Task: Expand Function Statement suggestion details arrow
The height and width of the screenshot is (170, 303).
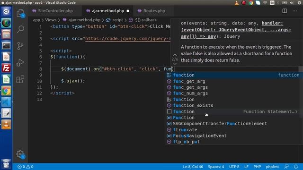Action: pos(296,111)
